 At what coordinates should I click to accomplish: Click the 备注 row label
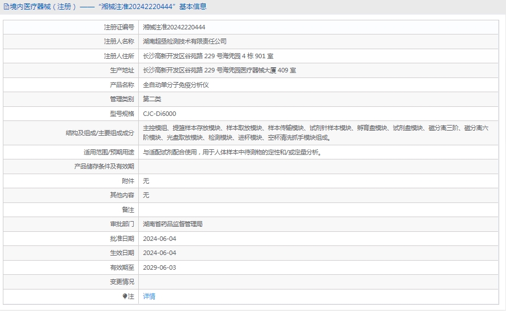[x=128, y=210]
